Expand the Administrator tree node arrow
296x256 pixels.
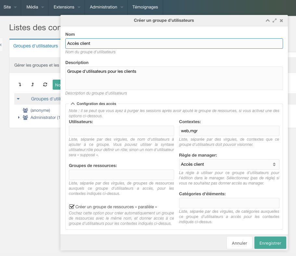point(19,117)
